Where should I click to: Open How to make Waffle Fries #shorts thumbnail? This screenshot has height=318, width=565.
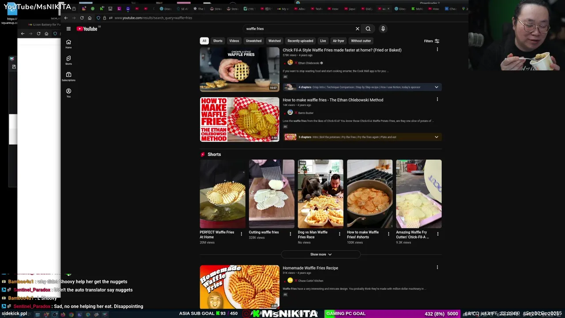[x=369, y=194]
